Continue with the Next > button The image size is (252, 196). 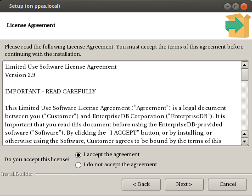tap(184, 185)
